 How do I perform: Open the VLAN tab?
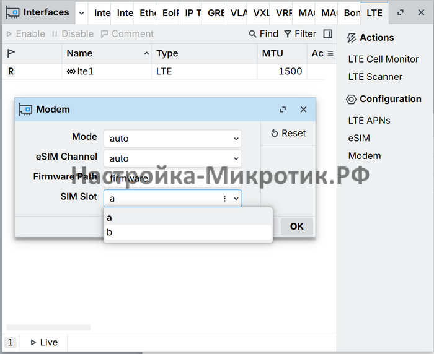pos(236,13)
